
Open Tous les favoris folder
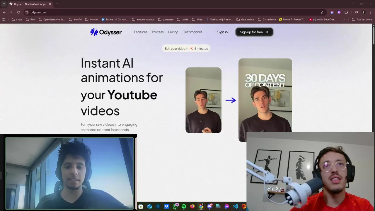tap(362, 20)
